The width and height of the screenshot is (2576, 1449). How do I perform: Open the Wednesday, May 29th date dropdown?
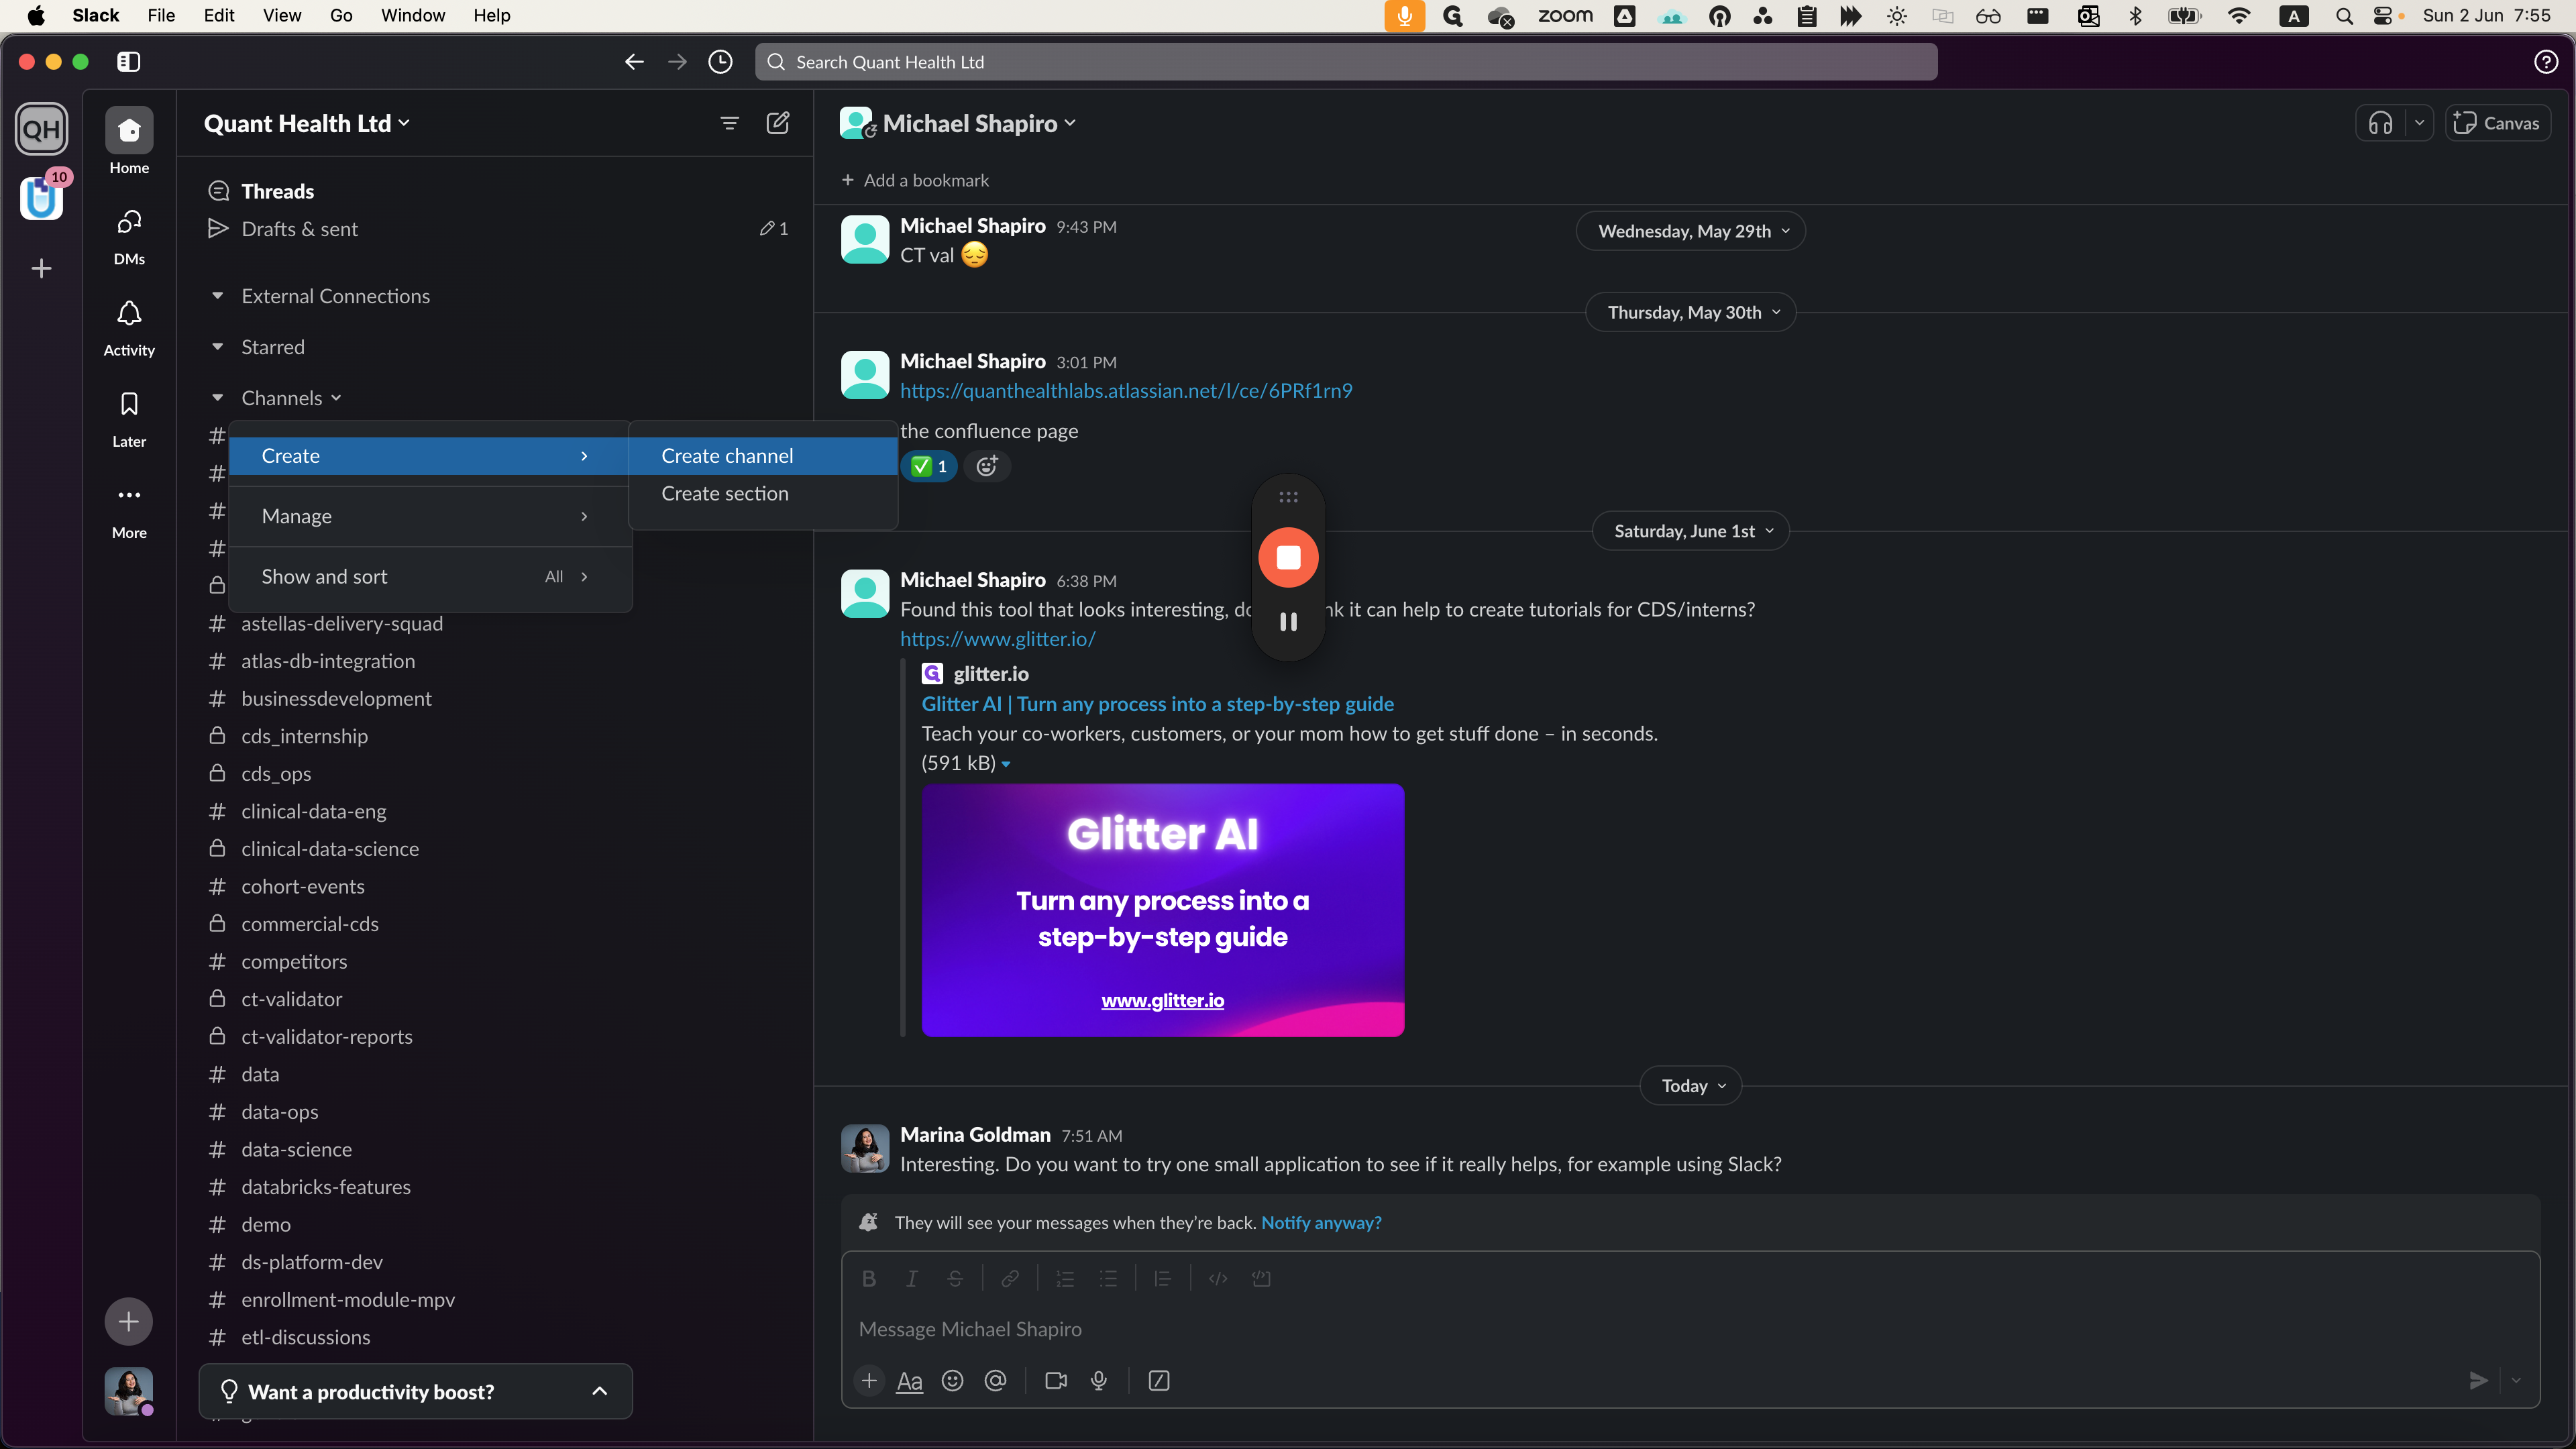click(1690, 231)
